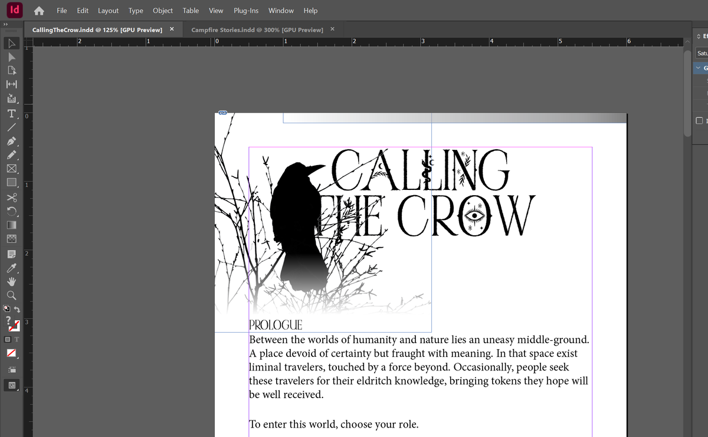Image resolution: width=708 pixels, height=437 pixels.
Task: Open the Object menu
Action: [162, 11]
